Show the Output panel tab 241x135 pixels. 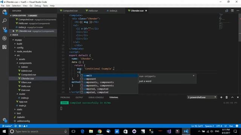coord(79,97)
